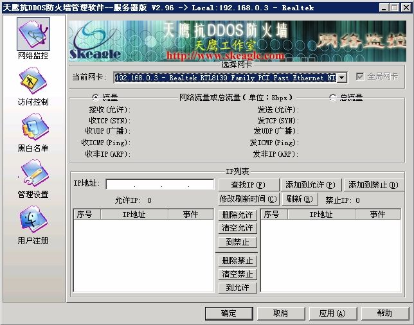Click the 清空允许 button
414x325 pixels.
tap(238, 228)
